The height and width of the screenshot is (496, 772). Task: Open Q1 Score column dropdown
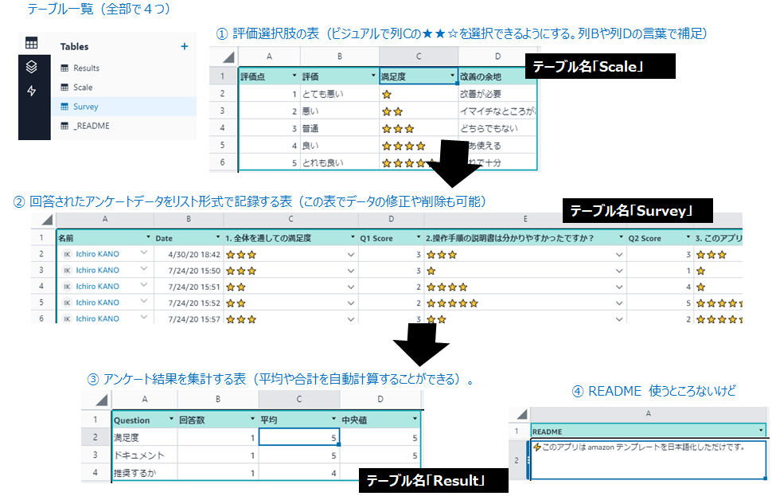419,237
